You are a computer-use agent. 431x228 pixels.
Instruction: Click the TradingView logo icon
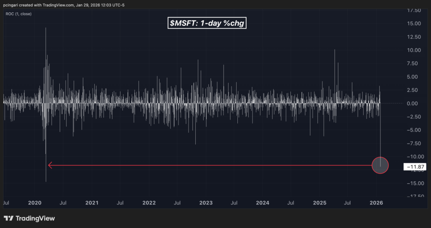pyautogui.click(x=8, y=218)
